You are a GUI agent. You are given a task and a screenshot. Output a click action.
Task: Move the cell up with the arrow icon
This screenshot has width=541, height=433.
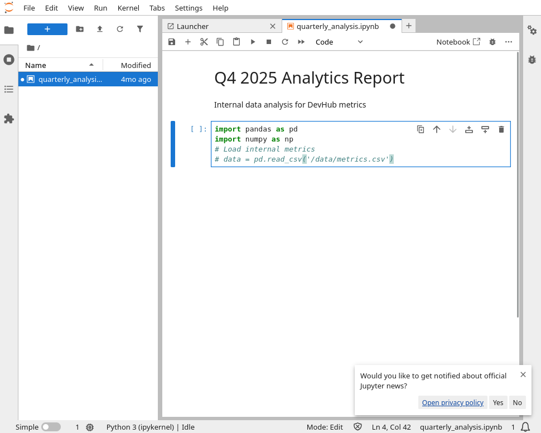point(437,129)
